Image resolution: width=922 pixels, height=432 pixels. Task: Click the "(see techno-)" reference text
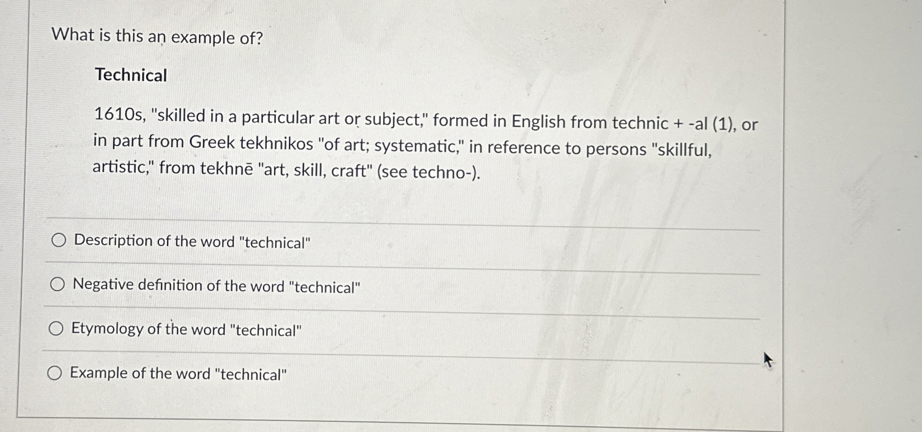tap(429, 172)
